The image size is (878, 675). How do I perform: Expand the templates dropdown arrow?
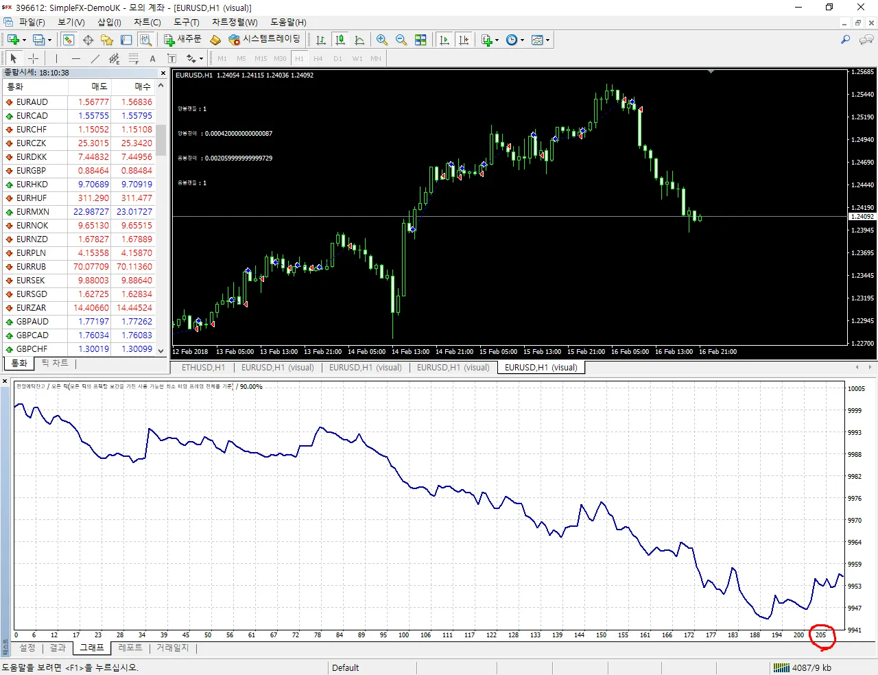(547, 40)
